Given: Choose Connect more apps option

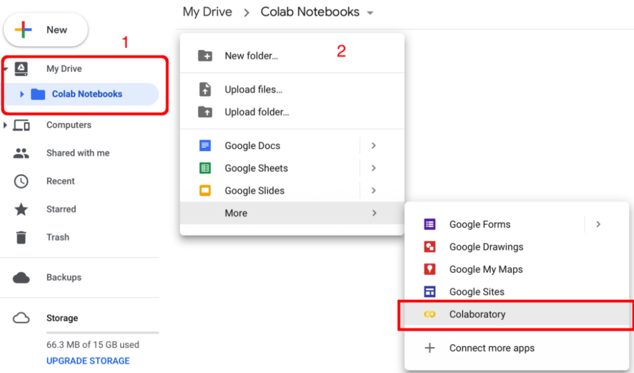Looking at the screenshot, I should pos(517,348).
